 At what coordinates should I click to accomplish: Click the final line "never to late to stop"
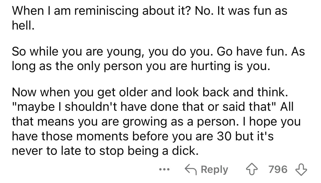click(x=68, y=151)
